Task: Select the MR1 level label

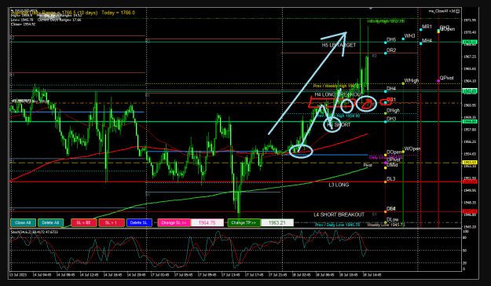Action: (x=427, y=27)
